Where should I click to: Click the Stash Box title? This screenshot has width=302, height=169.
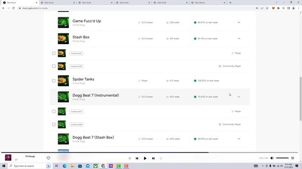(x=81, y=37)
